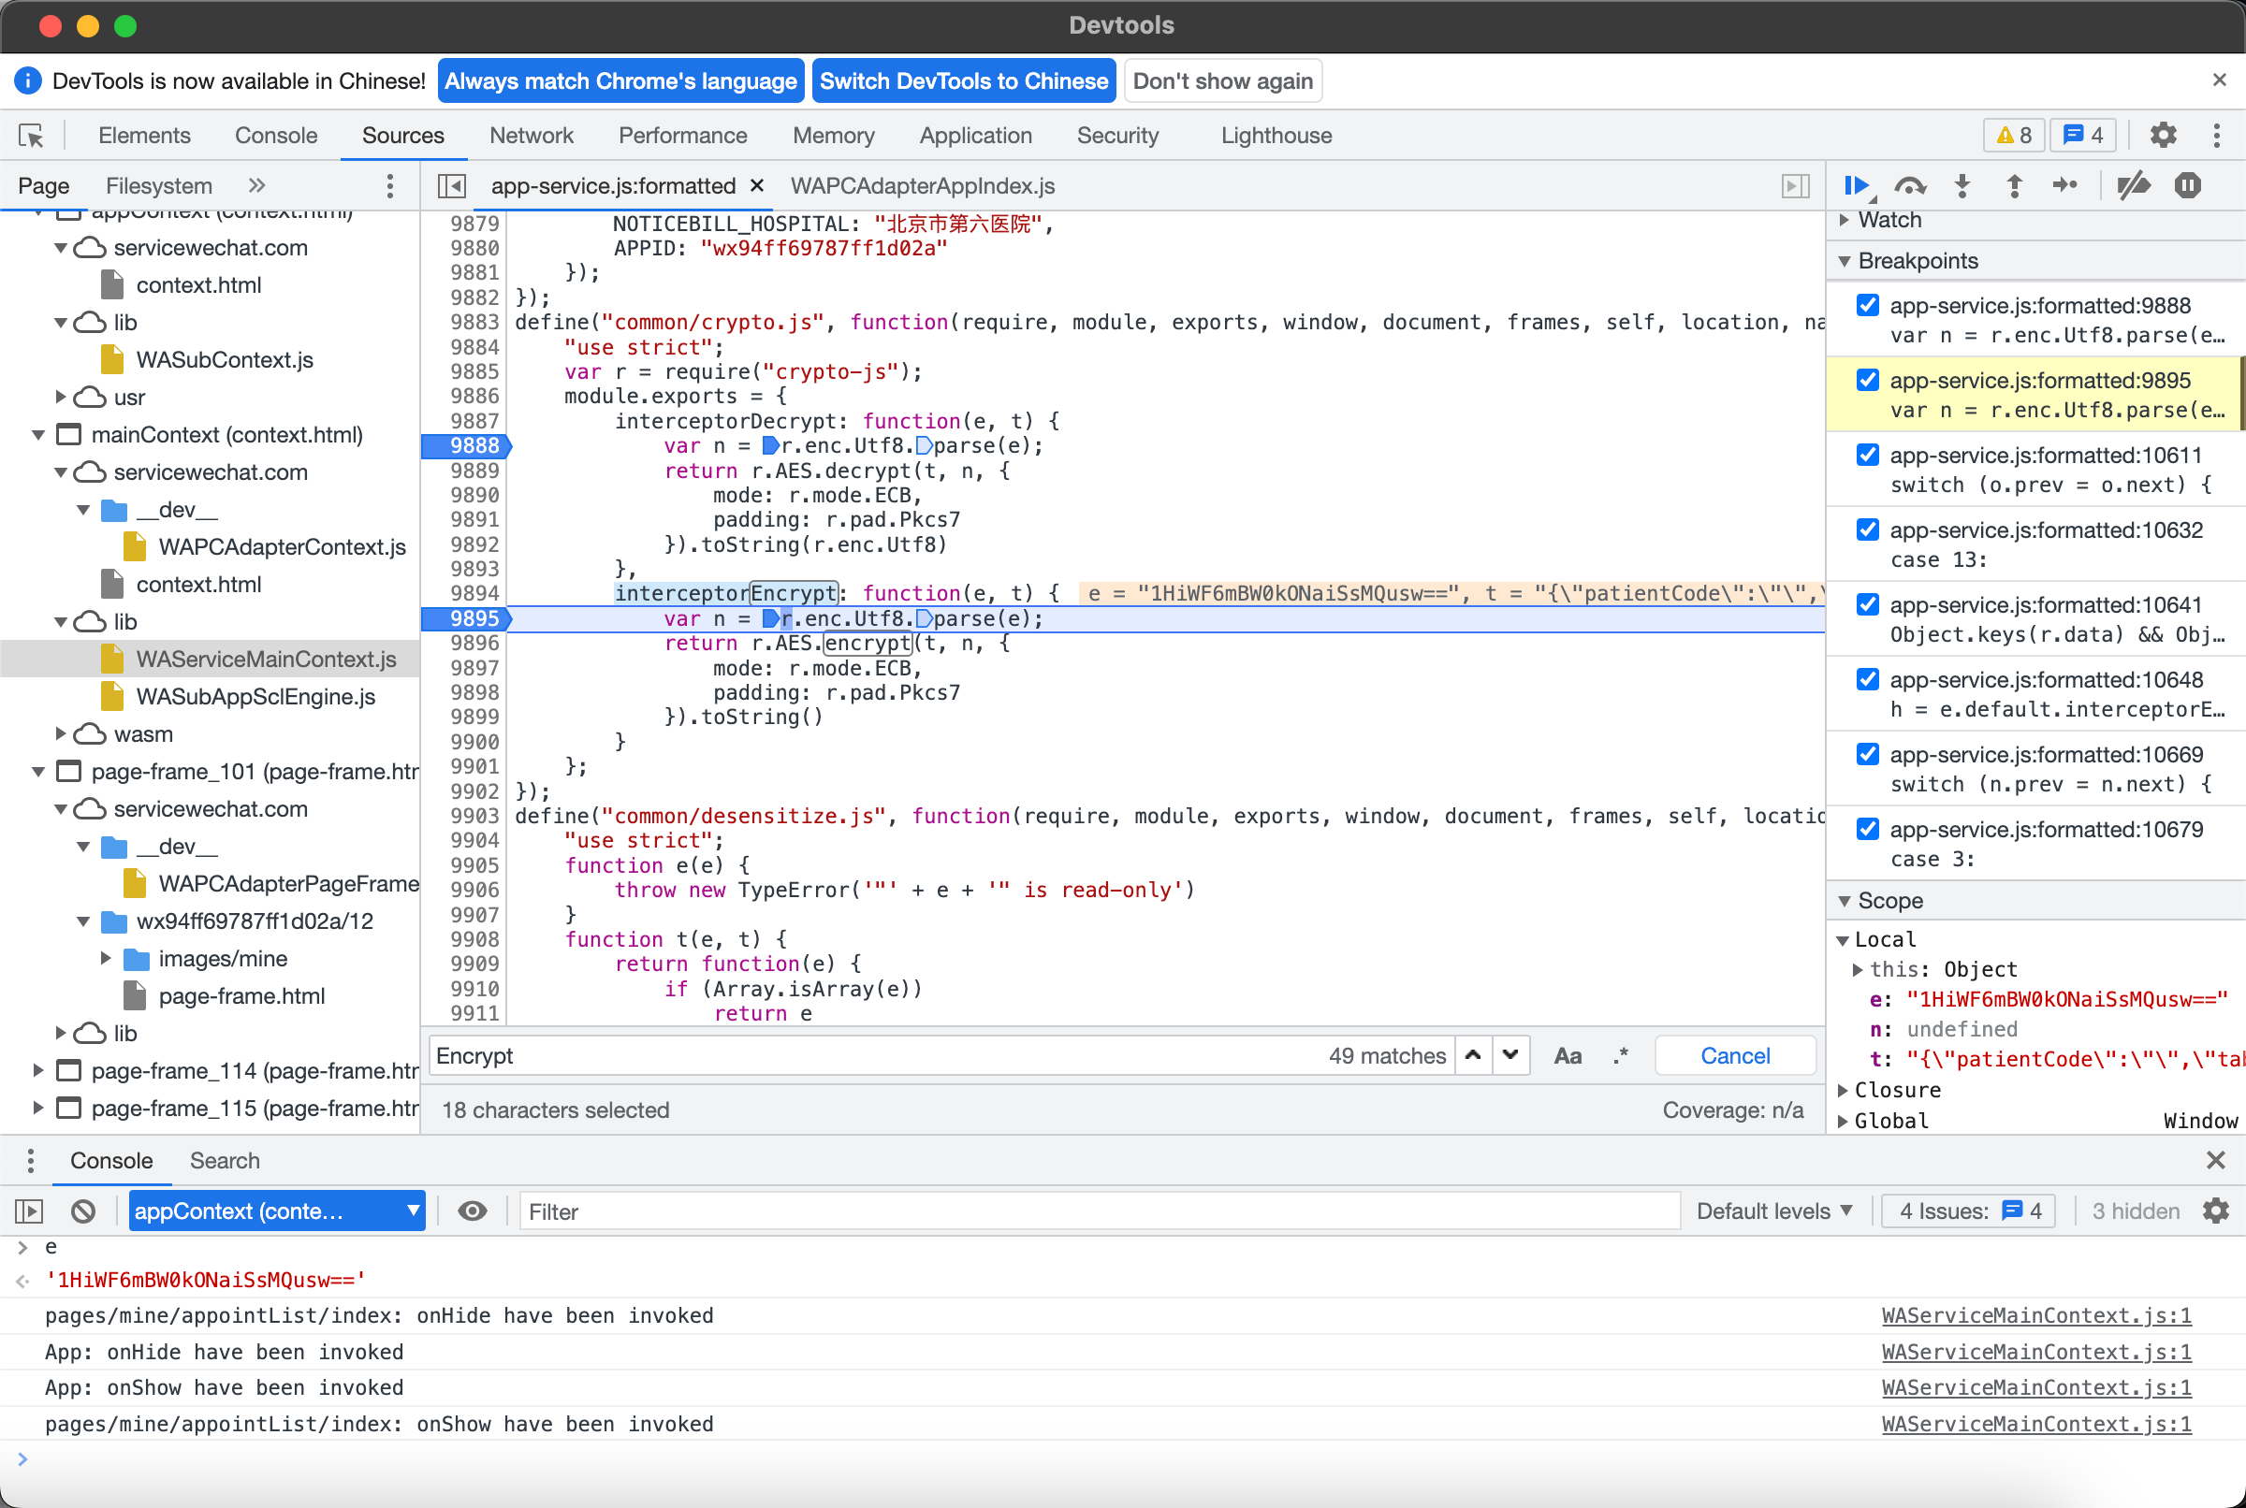Click Step over next function call
This screenshot has width=2246, height=1508.
tap(1909, 185)
